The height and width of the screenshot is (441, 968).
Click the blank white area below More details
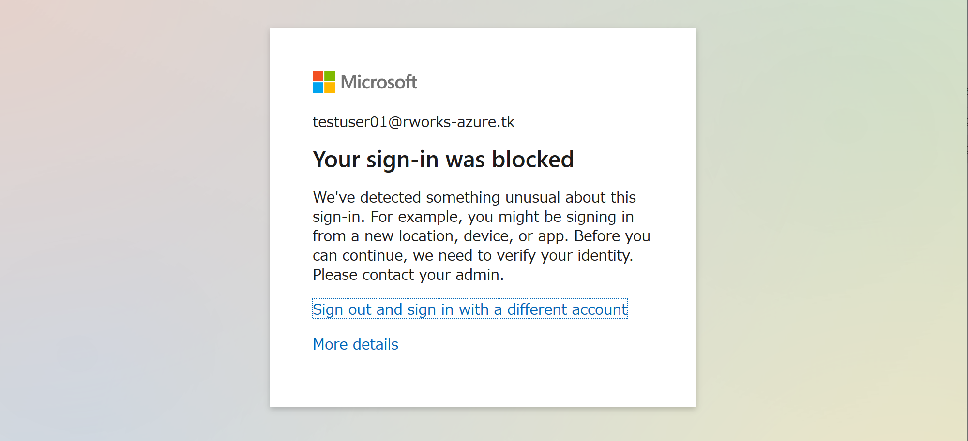click(483, 382)
